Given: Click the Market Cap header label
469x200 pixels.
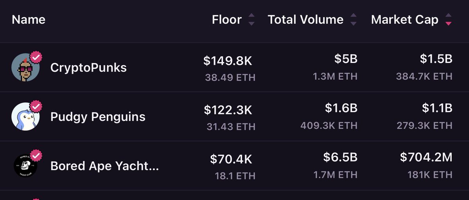Looking at the screenshot, I should (x=405, y=20).
